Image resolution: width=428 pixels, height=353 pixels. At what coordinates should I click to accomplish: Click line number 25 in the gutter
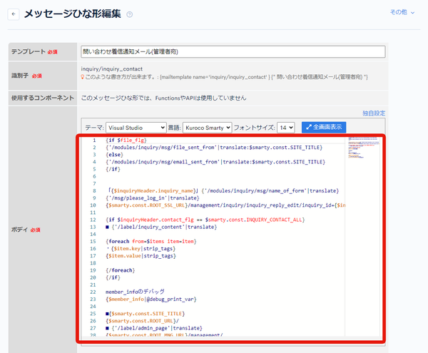pyautogui.click(x=93, y=314)
